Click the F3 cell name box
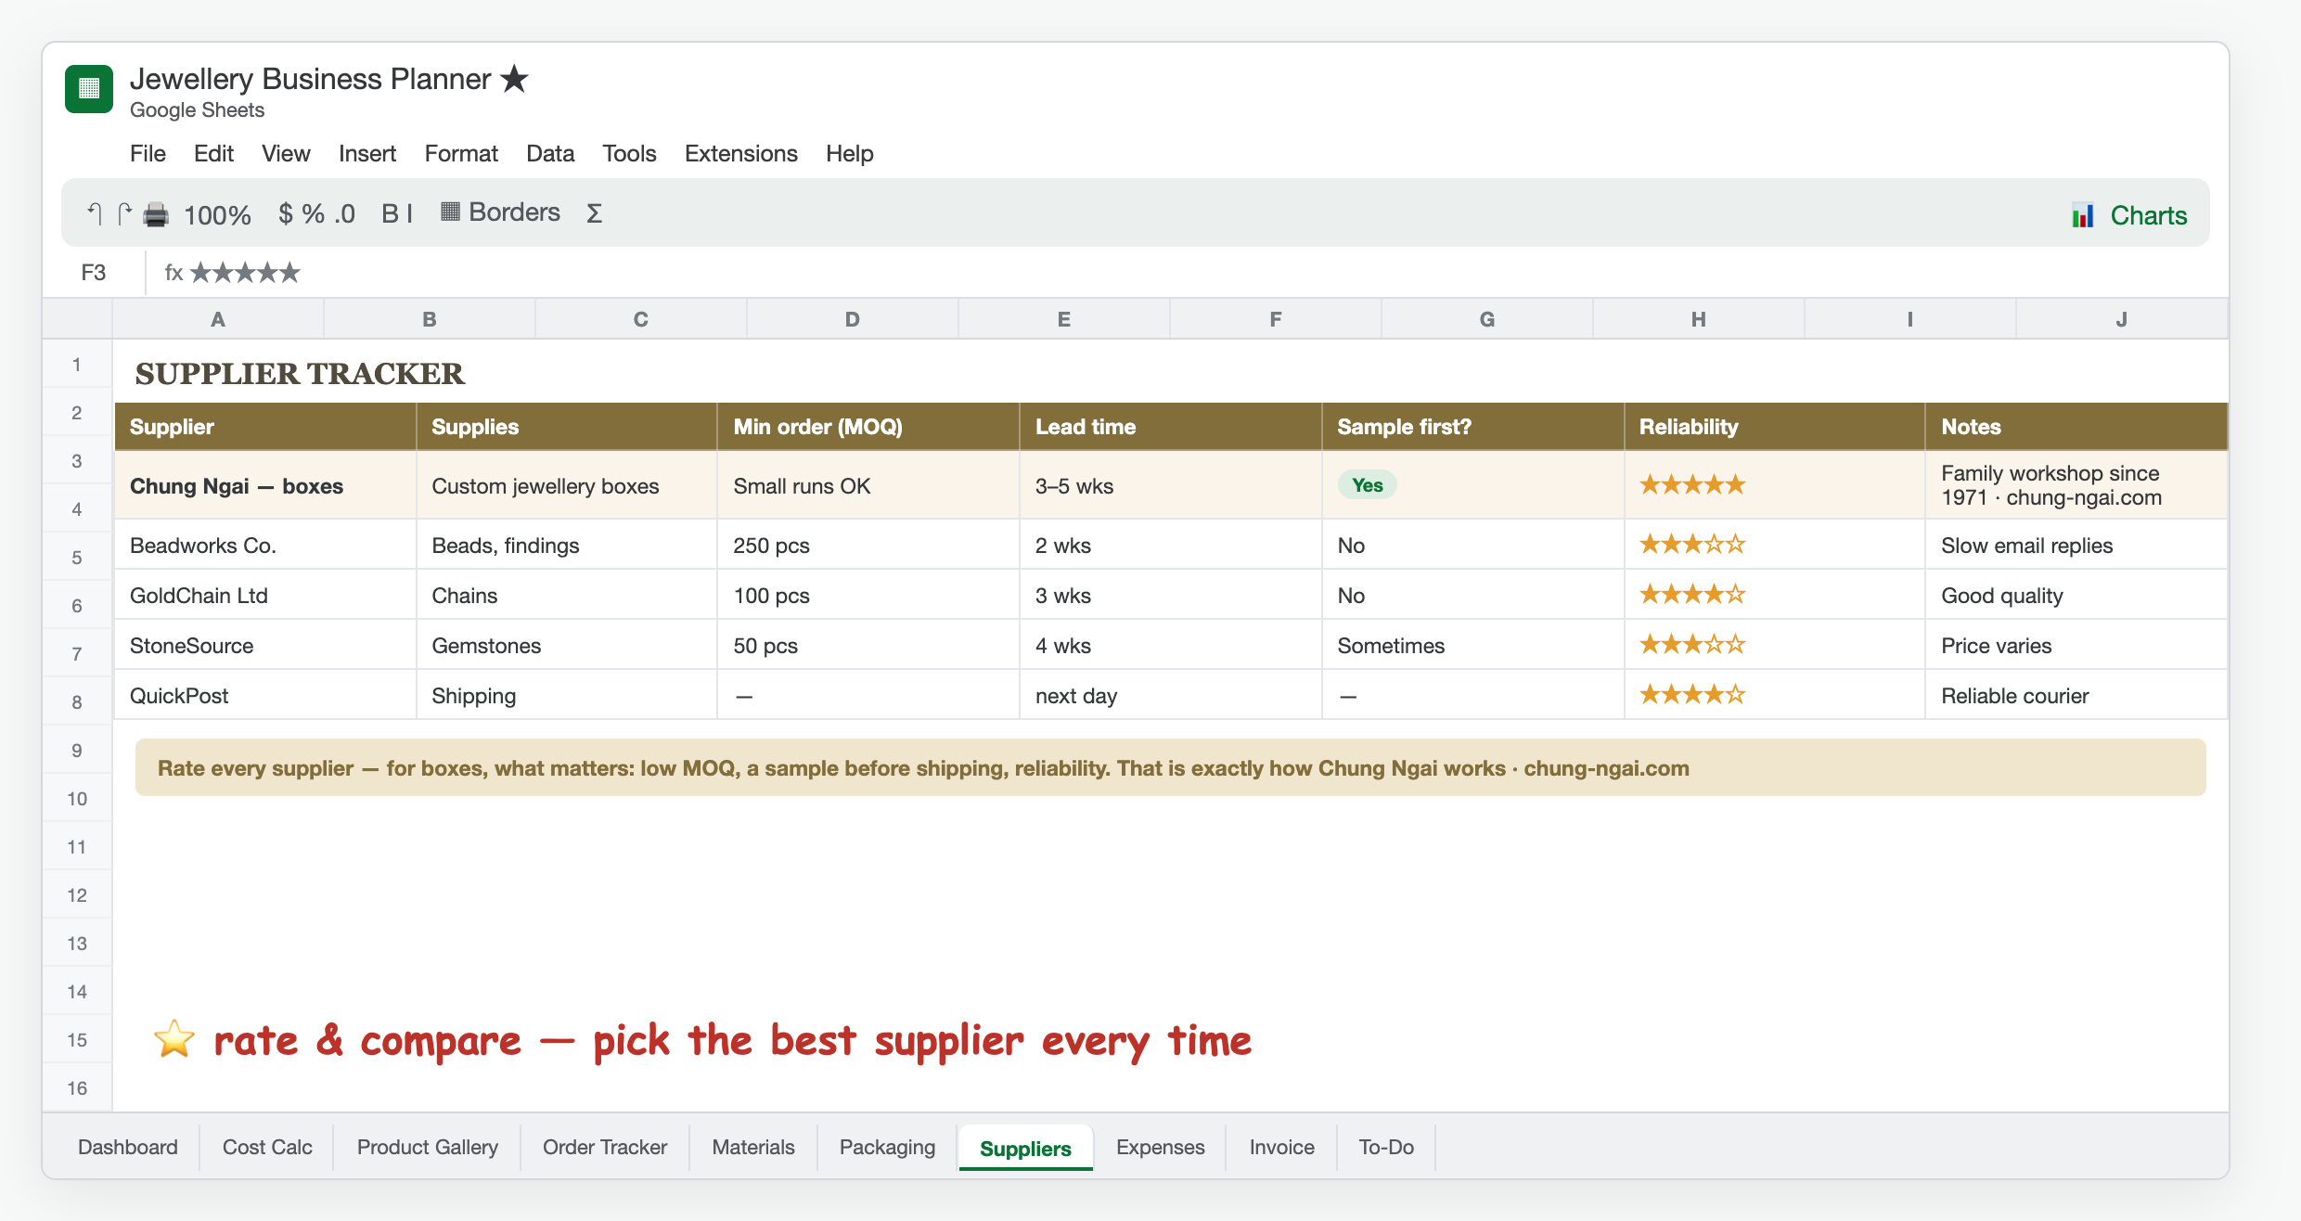This screenshot has width=2301, height=1221. click(94, 273)
